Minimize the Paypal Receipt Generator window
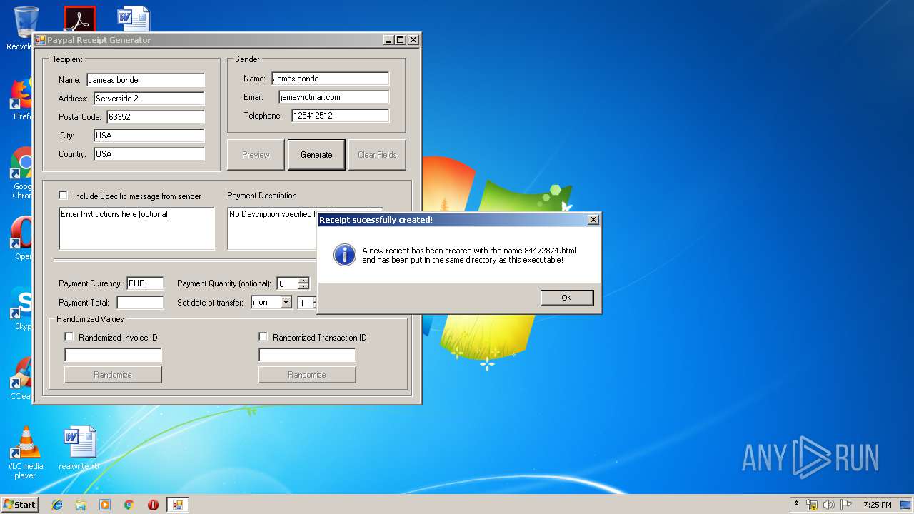914x514 pixels. coord(388,40)
